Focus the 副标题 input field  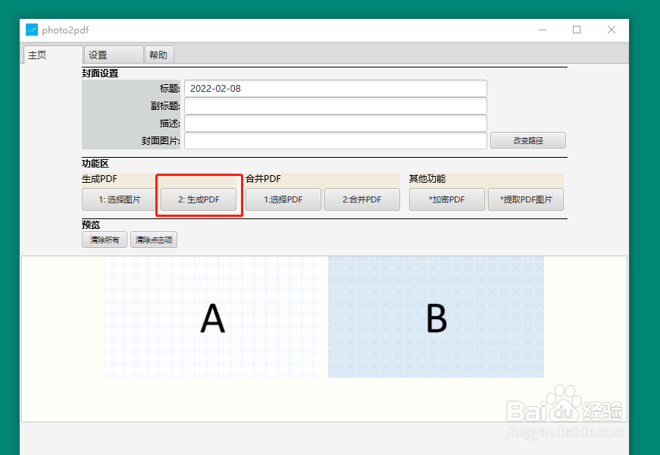point(336,105)
